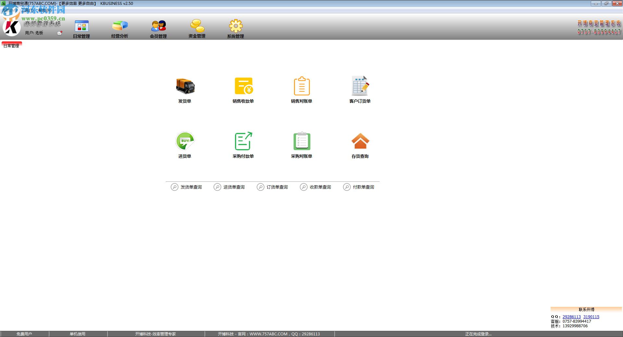Minimize the 开博商贸通 window

596,4
